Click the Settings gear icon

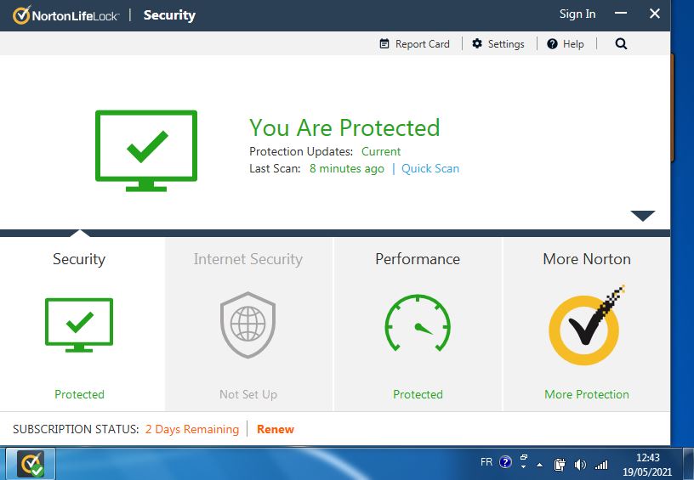476,44
